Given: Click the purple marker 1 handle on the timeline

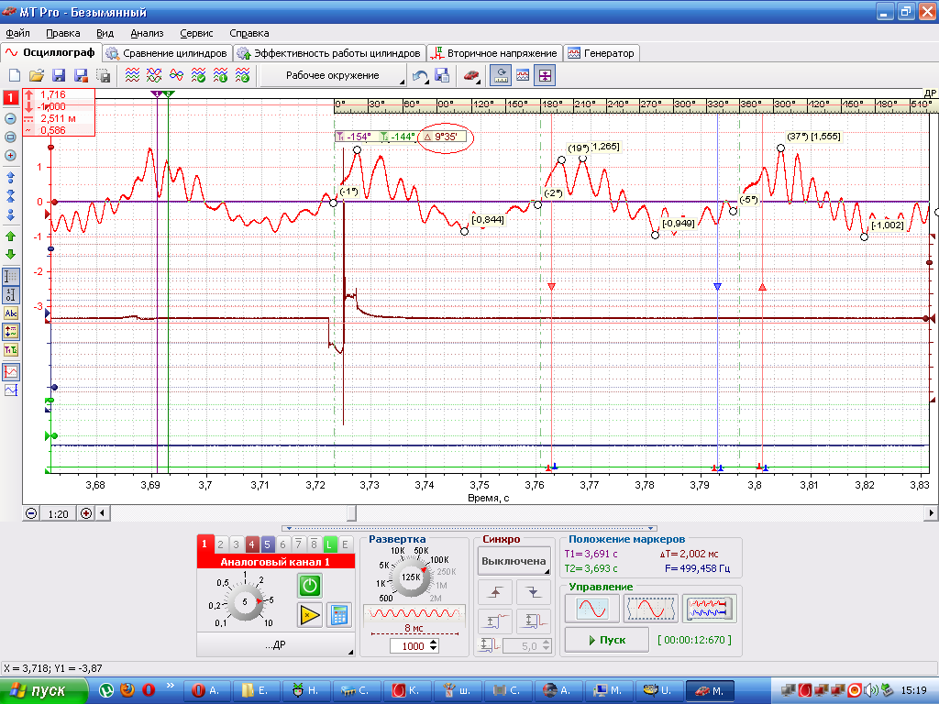Looking at the screenshot, I should pos(157,94).
